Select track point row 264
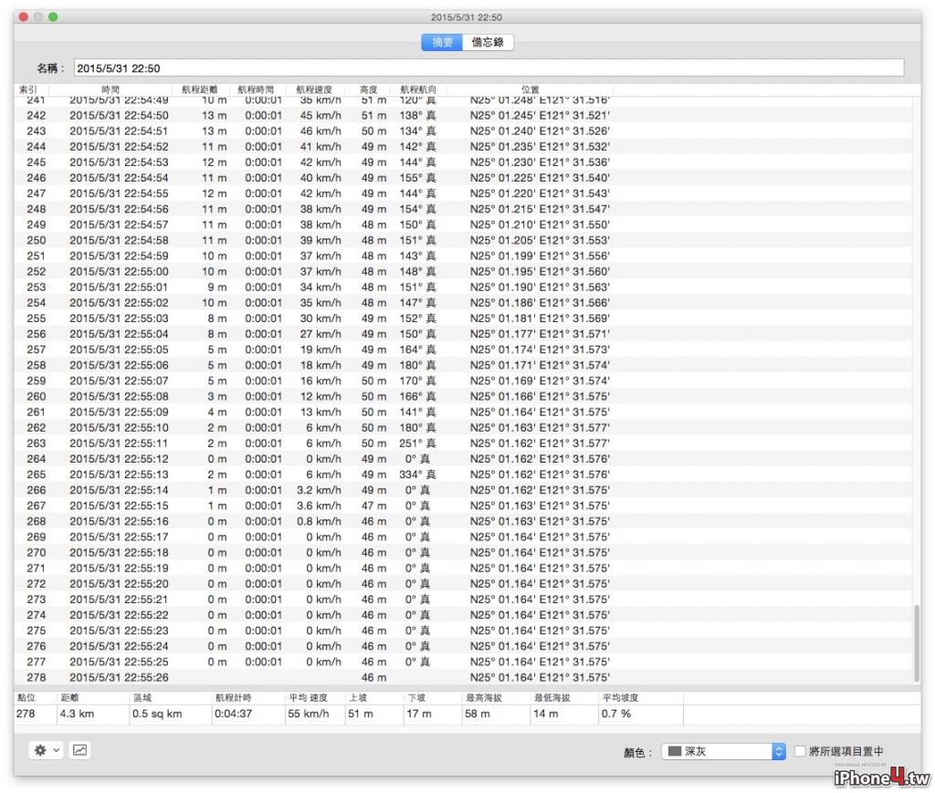935x793 pixels. (463, 459)
